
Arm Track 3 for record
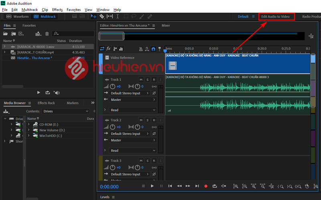[x=154, y=161]
